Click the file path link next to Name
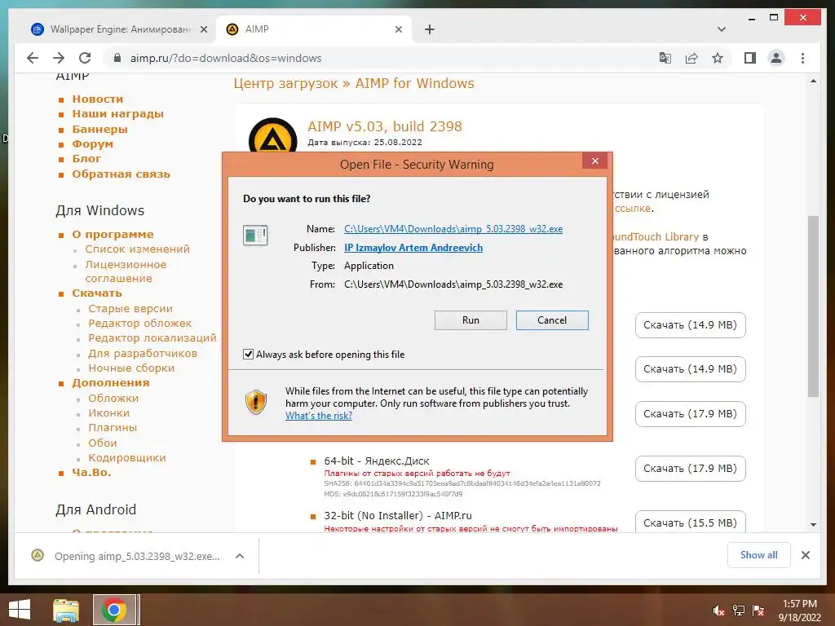 click(x=453, y=229)
